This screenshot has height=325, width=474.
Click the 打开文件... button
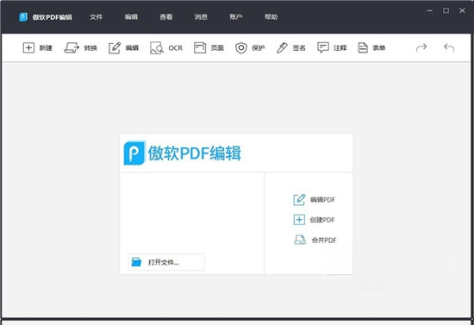point(166,262)
